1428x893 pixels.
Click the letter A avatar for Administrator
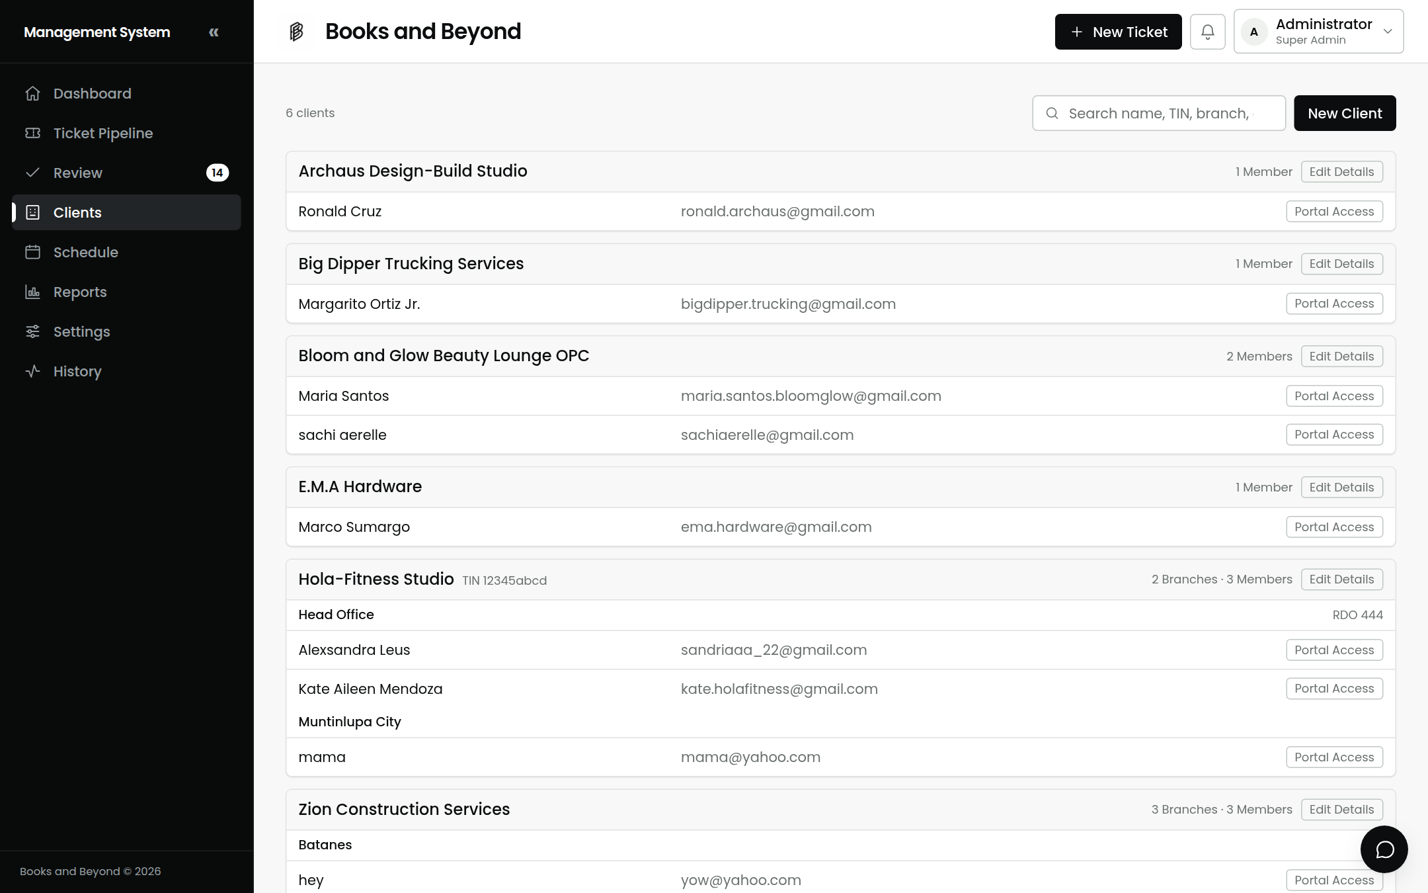(1254, 32)
